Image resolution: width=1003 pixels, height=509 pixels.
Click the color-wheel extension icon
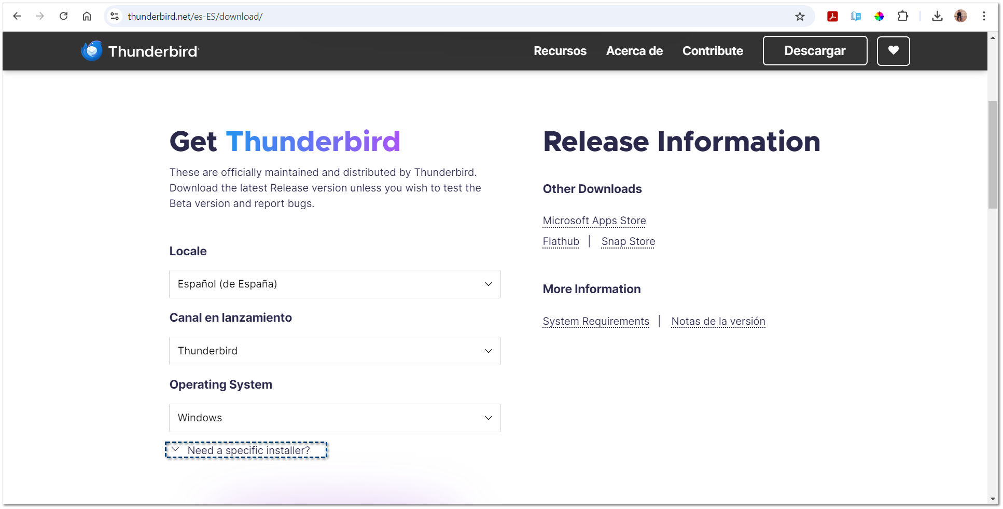[x=880, y=16]
